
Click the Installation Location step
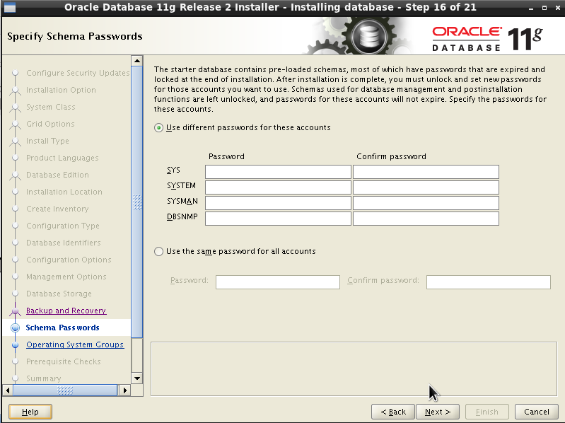pyautogui.click(x=64, y=192)
